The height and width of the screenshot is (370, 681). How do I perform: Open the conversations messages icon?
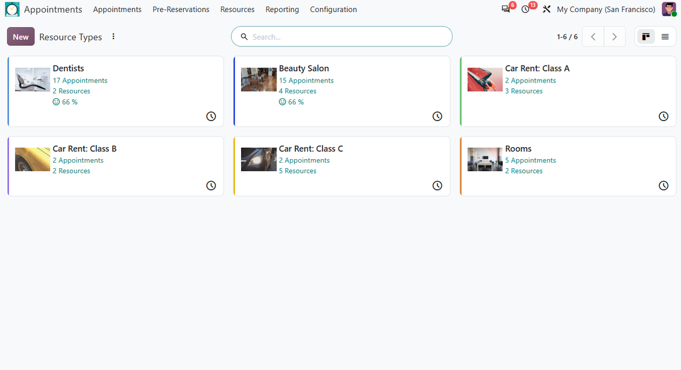pyautogui.click(x=506, y=9)
